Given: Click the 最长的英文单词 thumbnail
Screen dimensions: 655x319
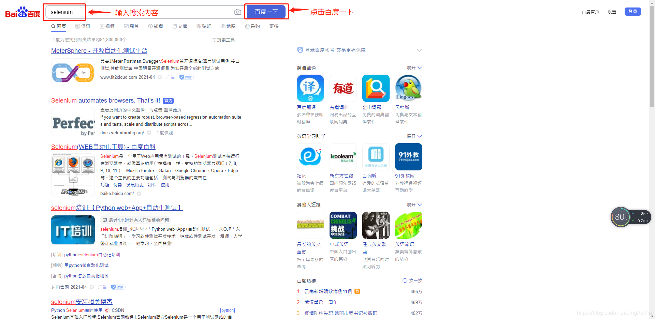Looking at the screenshot, I should point(310,225).
